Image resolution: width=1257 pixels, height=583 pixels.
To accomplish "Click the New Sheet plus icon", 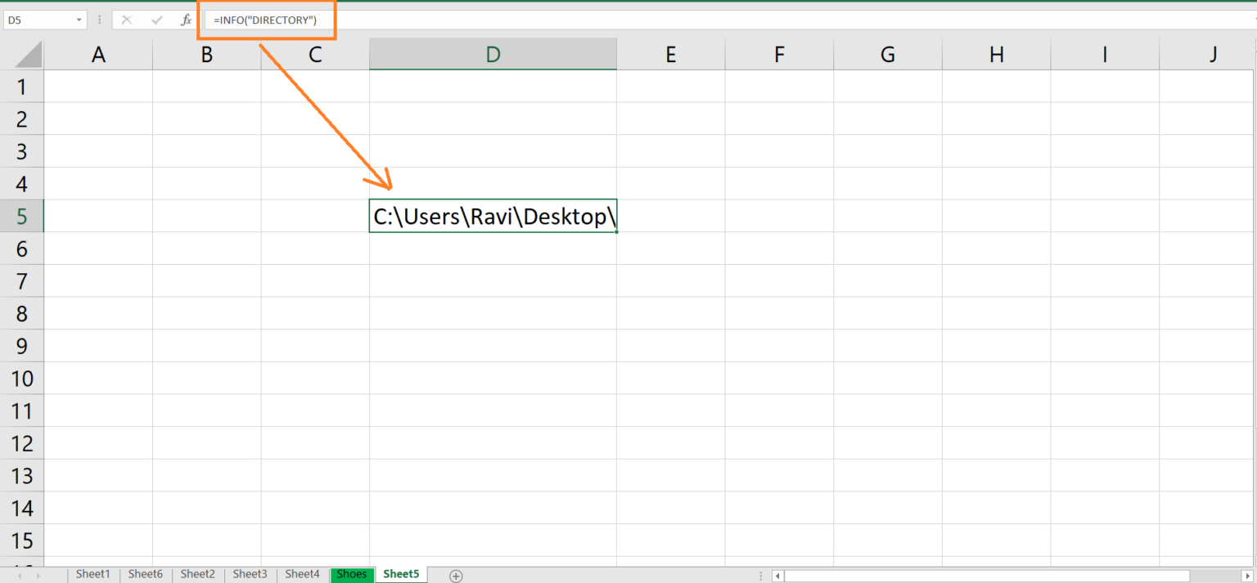I will pyautogui.click(x=456, y=575).
